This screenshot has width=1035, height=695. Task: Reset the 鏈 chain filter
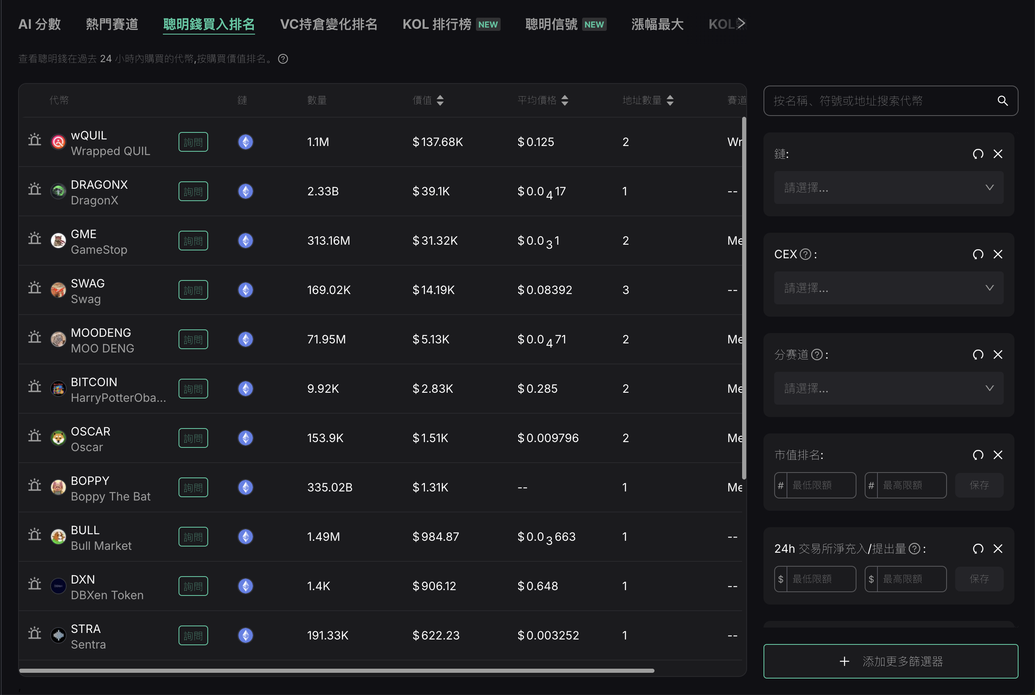[978, 154]
